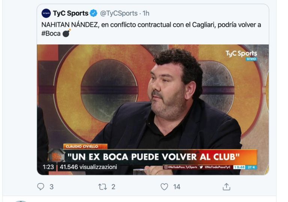Image resolution: width=288 pixels, height=202 pixels.
Task: Open the share tweet icon
Action: [226, 187]
